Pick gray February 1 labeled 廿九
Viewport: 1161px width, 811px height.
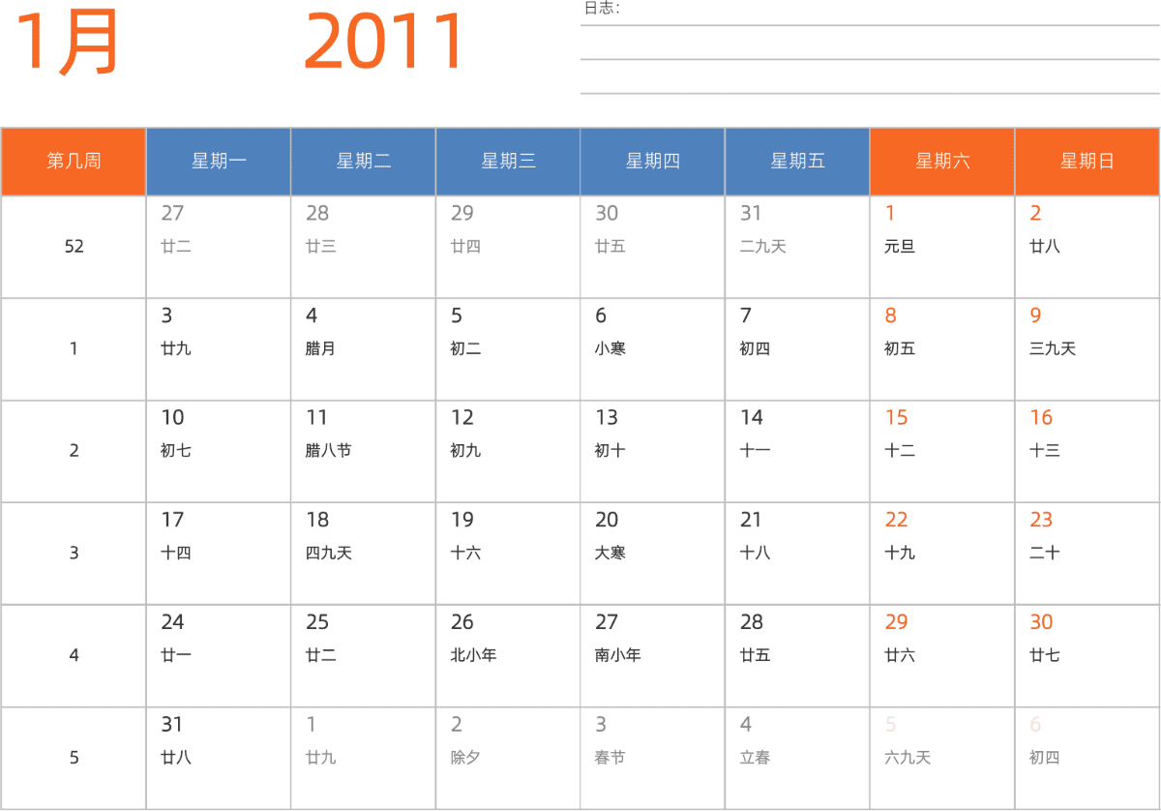(x=363, y=758)
